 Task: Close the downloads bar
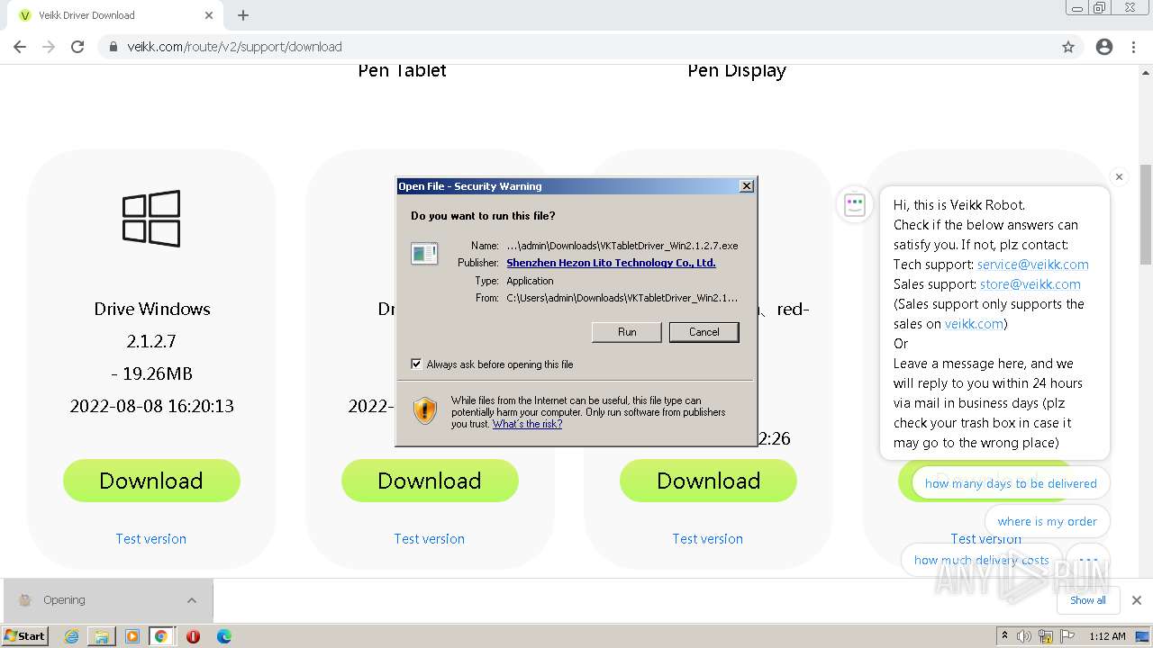(1137, 600)
